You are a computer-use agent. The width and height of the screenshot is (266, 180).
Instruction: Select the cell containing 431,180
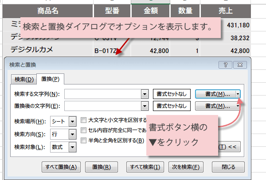click(236, 25)
